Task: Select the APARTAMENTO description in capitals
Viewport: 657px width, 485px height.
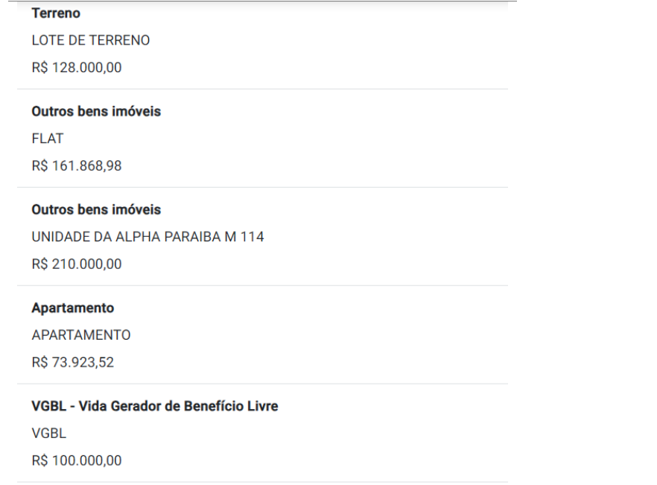Action: click(81, 335)
